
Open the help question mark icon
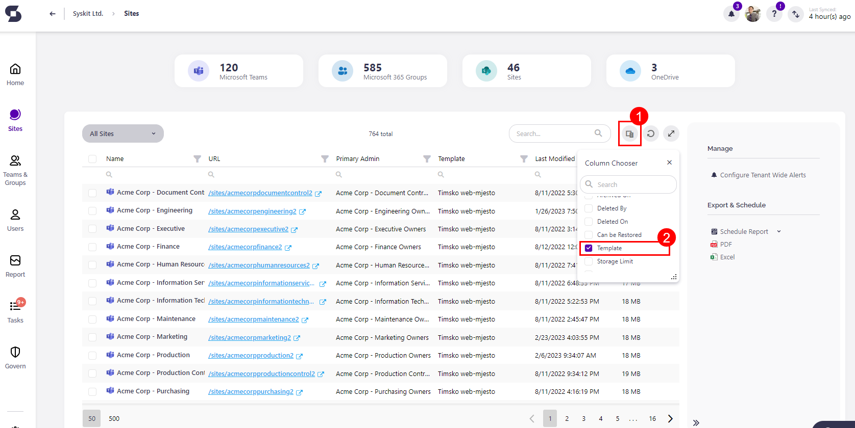pos(774,14)
